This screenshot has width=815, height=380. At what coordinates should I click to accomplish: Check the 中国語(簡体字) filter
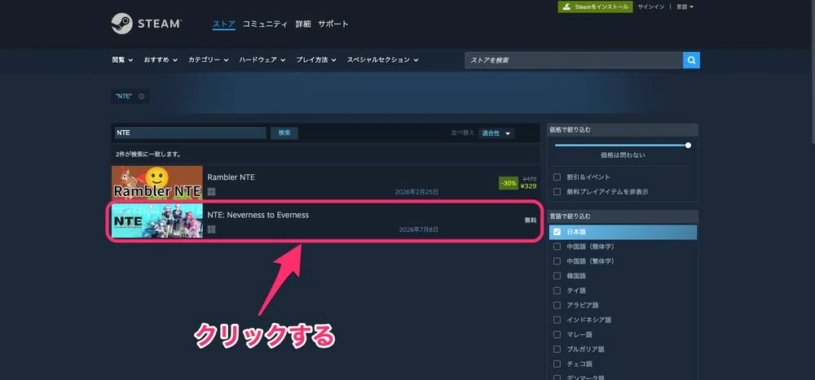(x=557, y=246)
